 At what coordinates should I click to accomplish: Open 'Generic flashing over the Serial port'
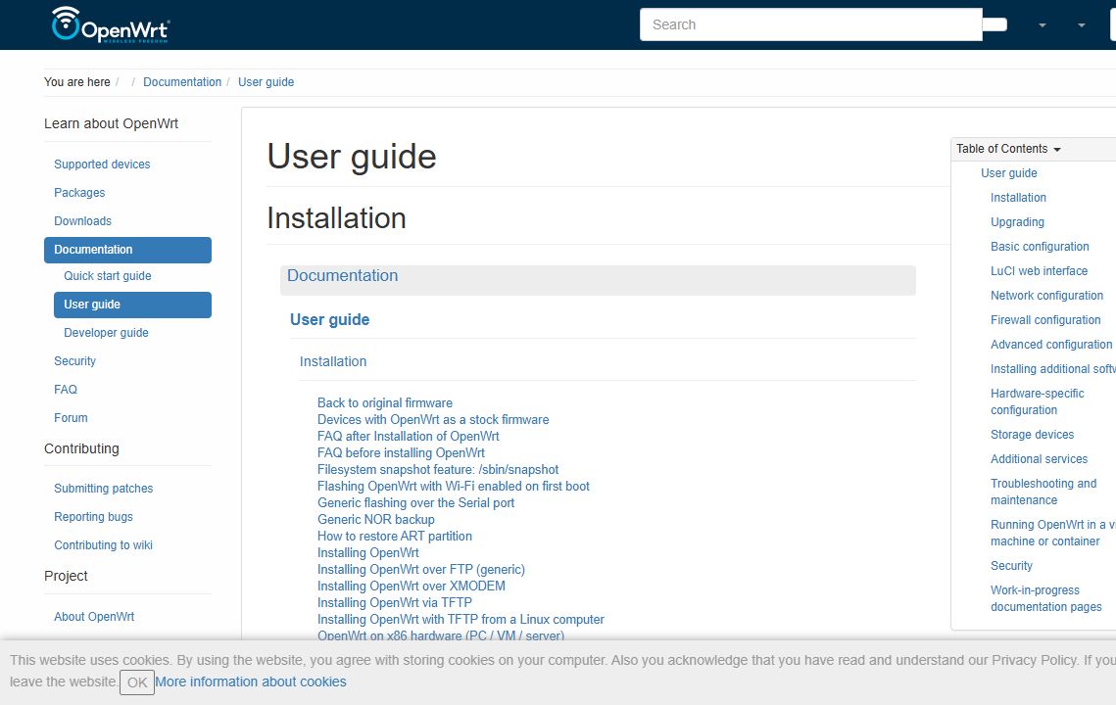coord(415,503)
